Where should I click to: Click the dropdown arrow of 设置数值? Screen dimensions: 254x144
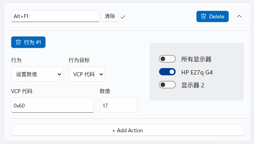59,74
